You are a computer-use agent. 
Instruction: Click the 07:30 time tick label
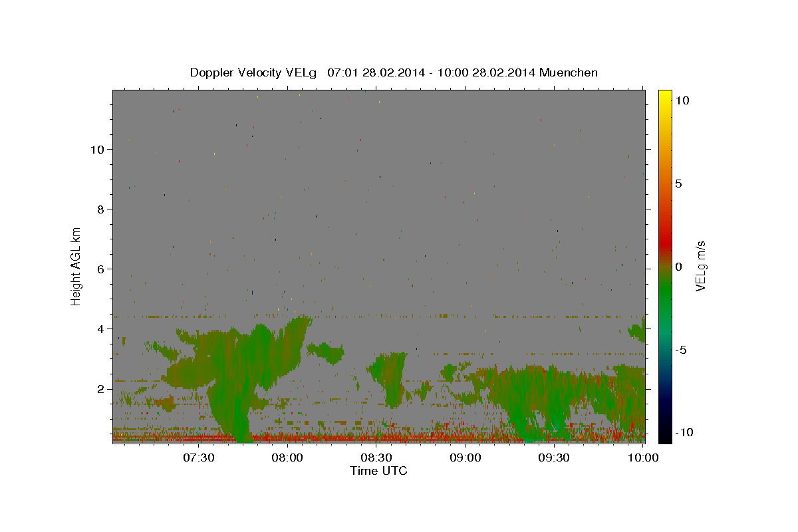pyautogui.click(x=199, y=458)
